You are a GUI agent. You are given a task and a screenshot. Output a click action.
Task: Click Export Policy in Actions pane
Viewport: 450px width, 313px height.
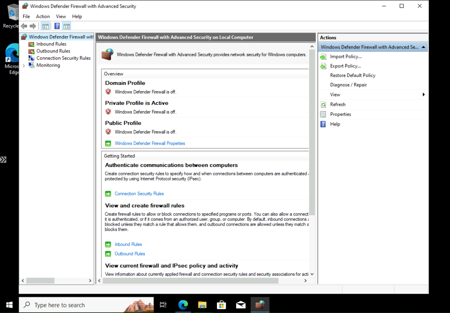(346, 66)
